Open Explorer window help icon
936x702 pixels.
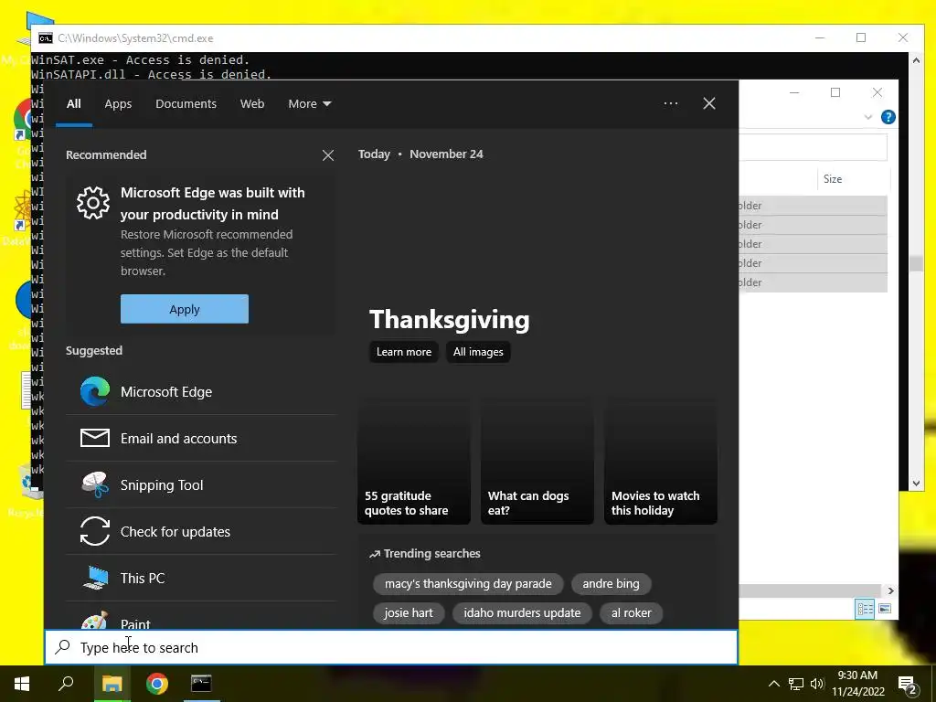tap(888, 117)
